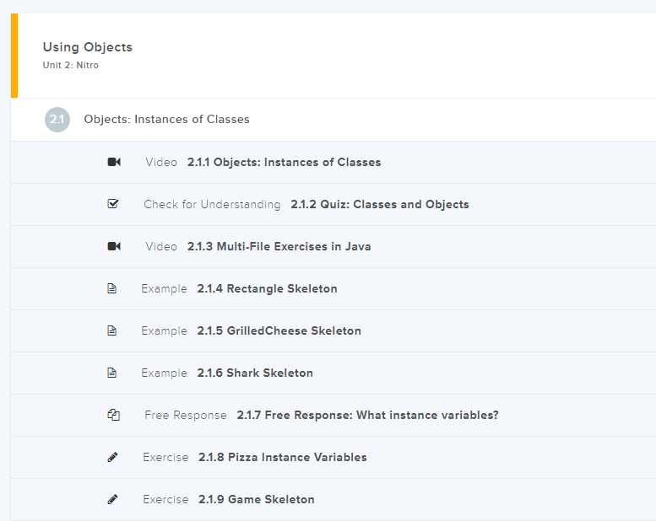Open the 2.1.4 Rectangle Skeleton example

click(x=267, y=288)
